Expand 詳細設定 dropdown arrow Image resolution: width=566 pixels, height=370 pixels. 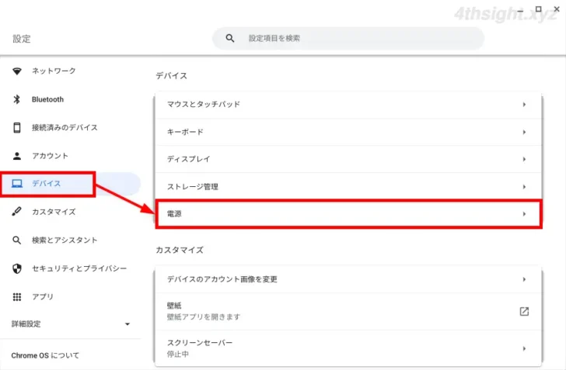tap(128, 324)
